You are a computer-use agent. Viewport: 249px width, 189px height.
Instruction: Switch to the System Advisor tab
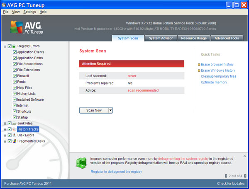click(x=161, y=38)
